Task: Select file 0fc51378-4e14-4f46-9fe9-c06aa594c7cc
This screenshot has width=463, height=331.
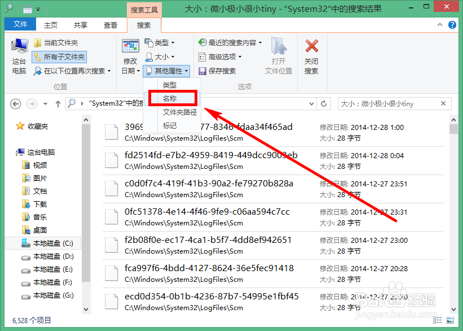Action: [273, 217]
